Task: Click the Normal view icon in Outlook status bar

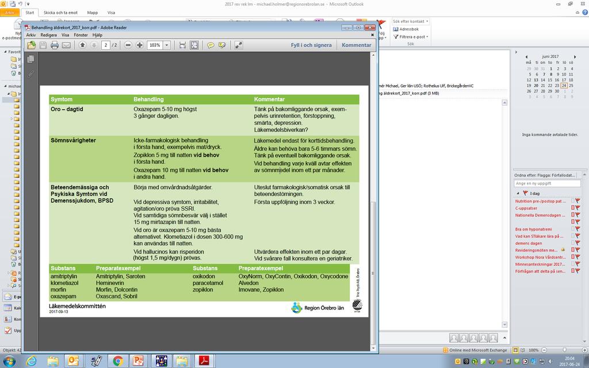Action: click(515, 350)
